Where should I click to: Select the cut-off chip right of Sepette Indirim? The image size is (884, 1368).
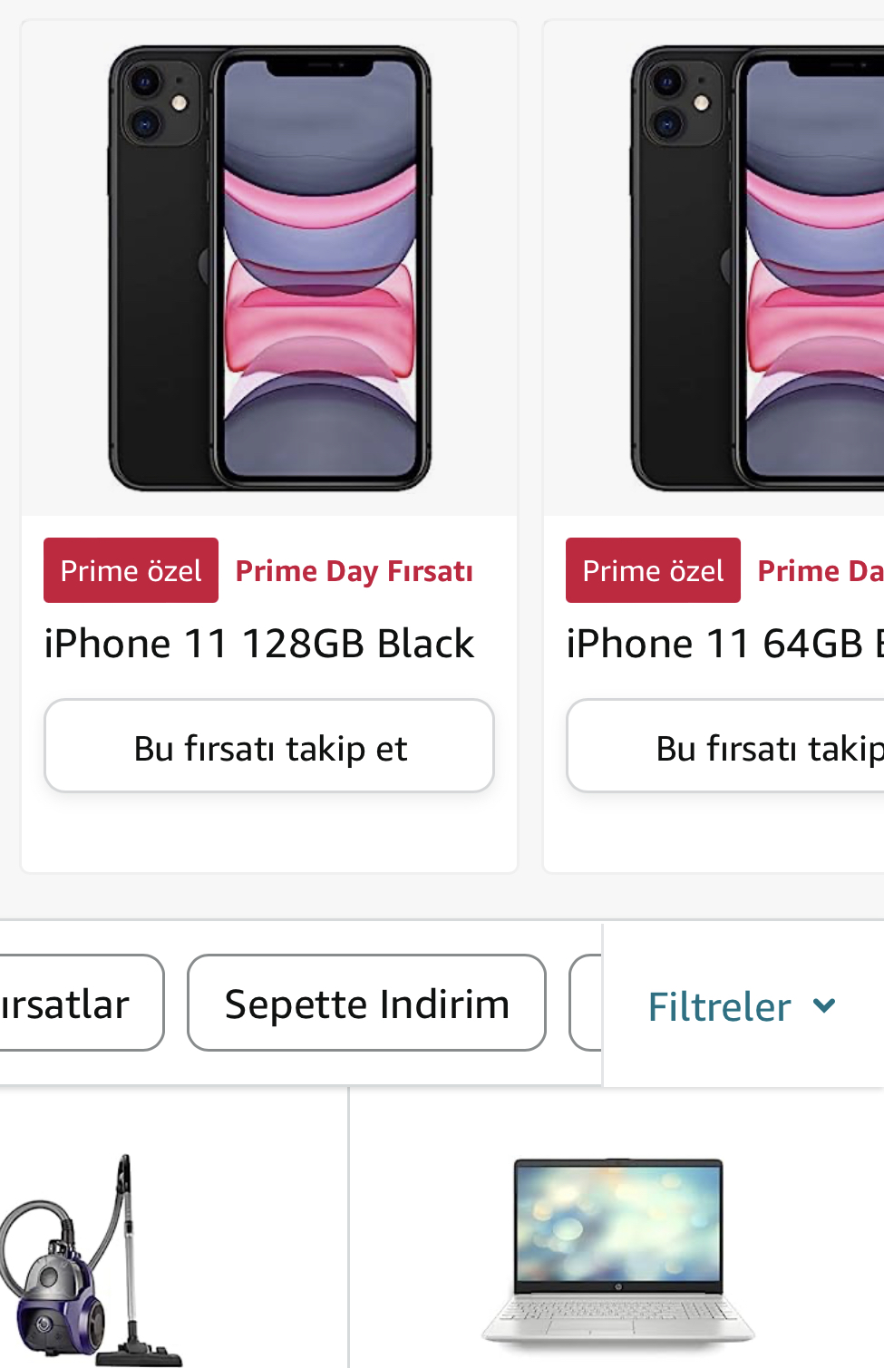586,1004
